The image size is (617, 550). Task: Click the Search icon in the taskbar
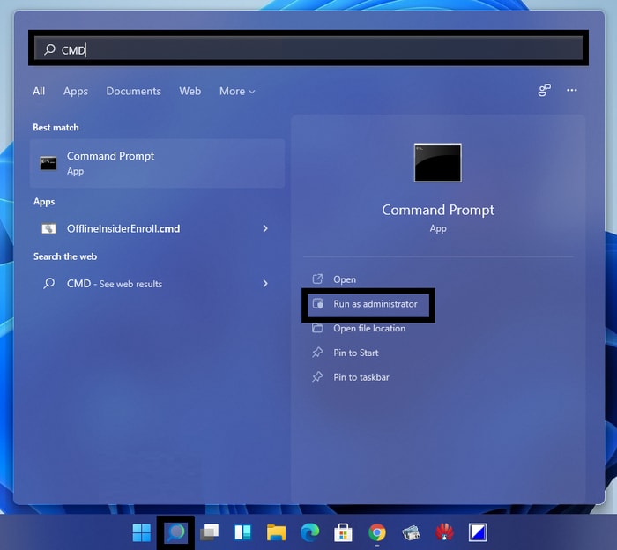coord(175,532)
